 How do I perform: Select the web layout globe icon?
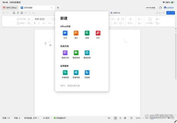point(125,118)
